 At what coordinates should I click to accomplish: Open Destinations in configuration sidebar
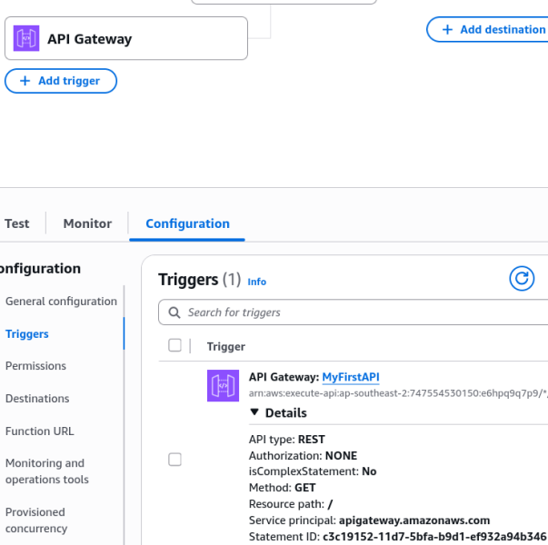(x=37, y=399)
